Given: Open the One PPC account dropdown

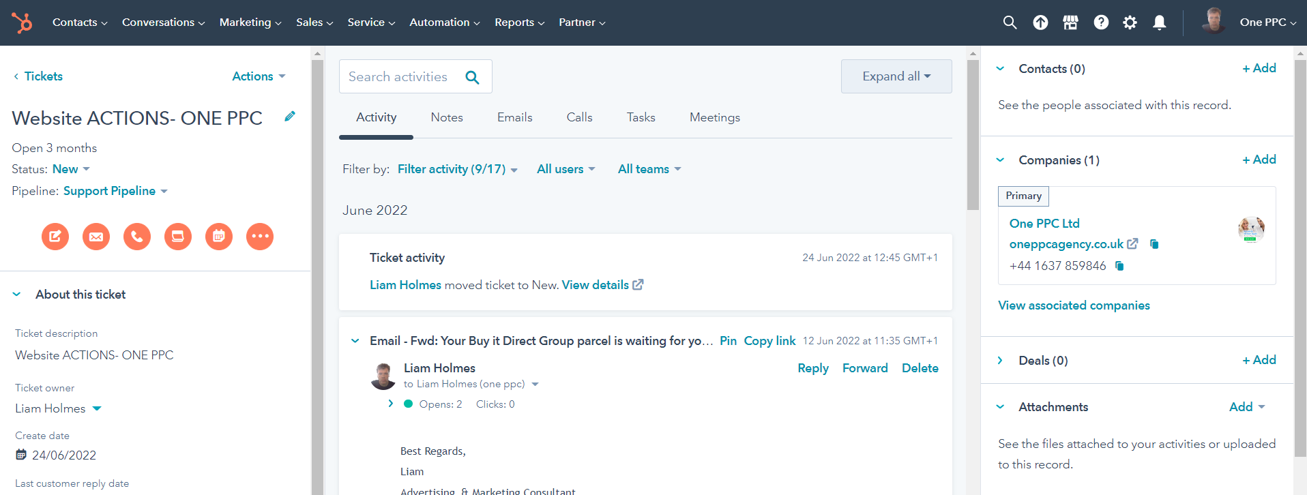Looking at the screenshot, I should 1267,22.
